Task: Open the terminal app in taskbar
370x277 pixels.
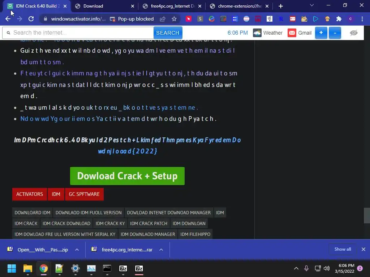Action: (107, 268)
